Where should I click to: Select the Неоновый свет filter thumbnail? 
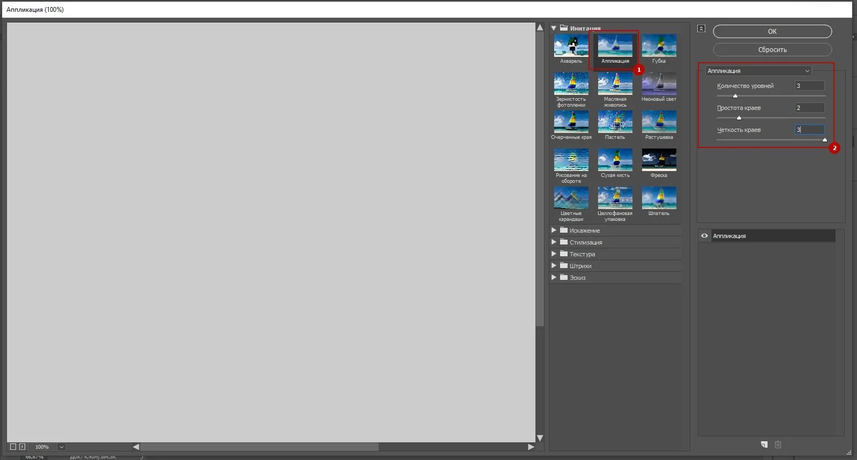point(659,84)
